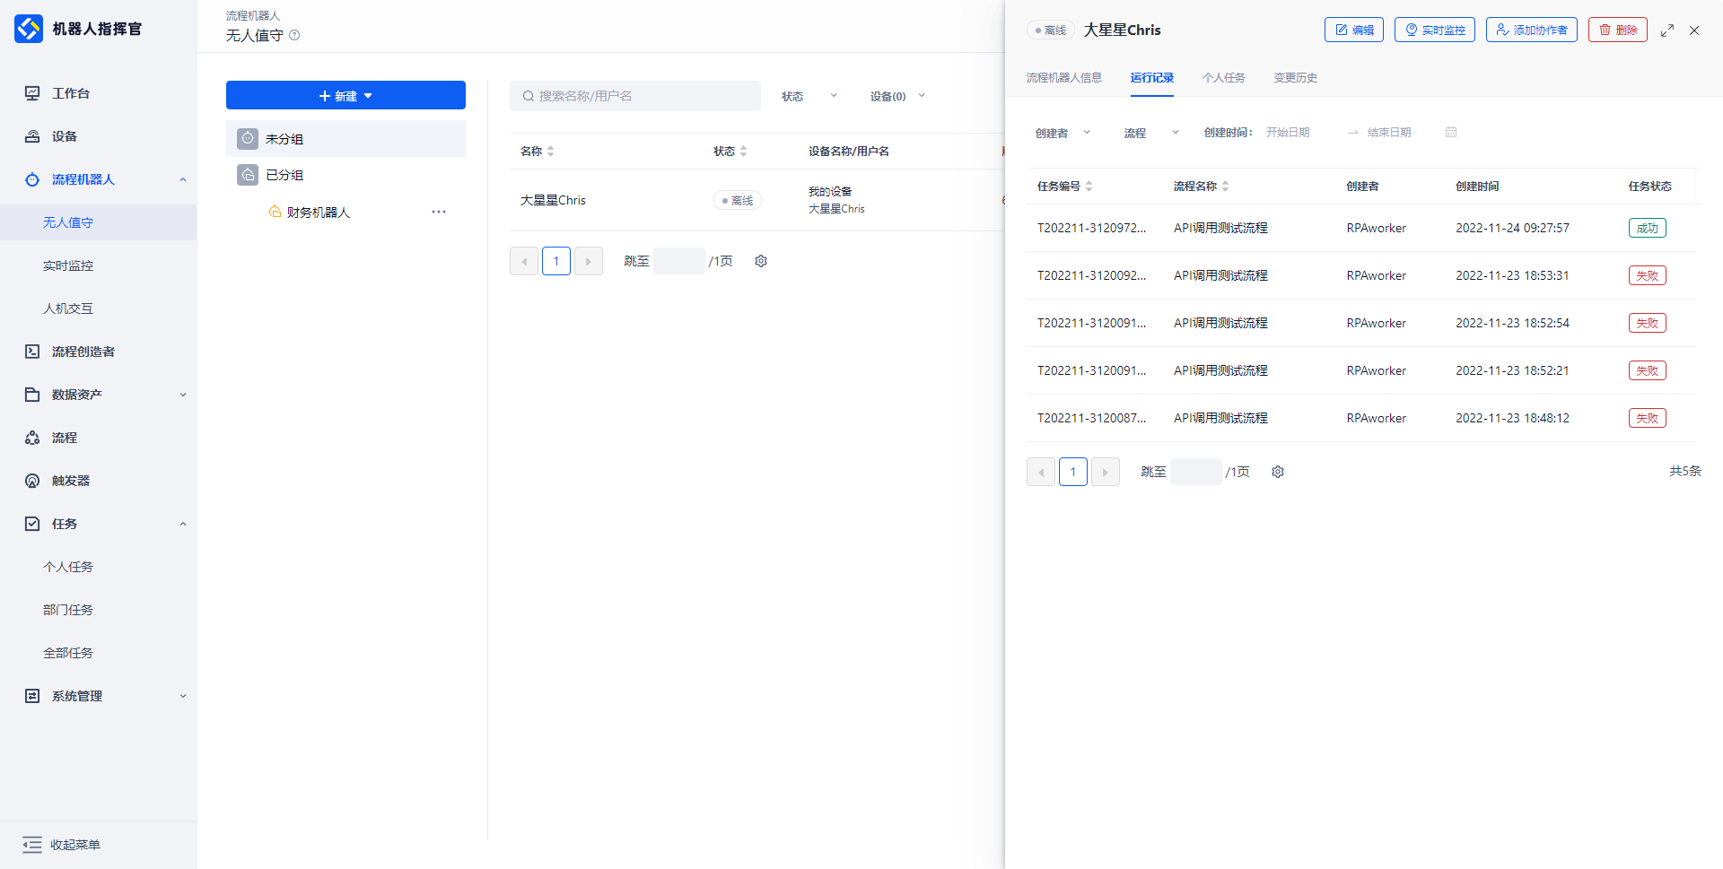Click the 成功 status tag
Viewport: 1723px width, 869px height.
click(x=1648, y=228)
